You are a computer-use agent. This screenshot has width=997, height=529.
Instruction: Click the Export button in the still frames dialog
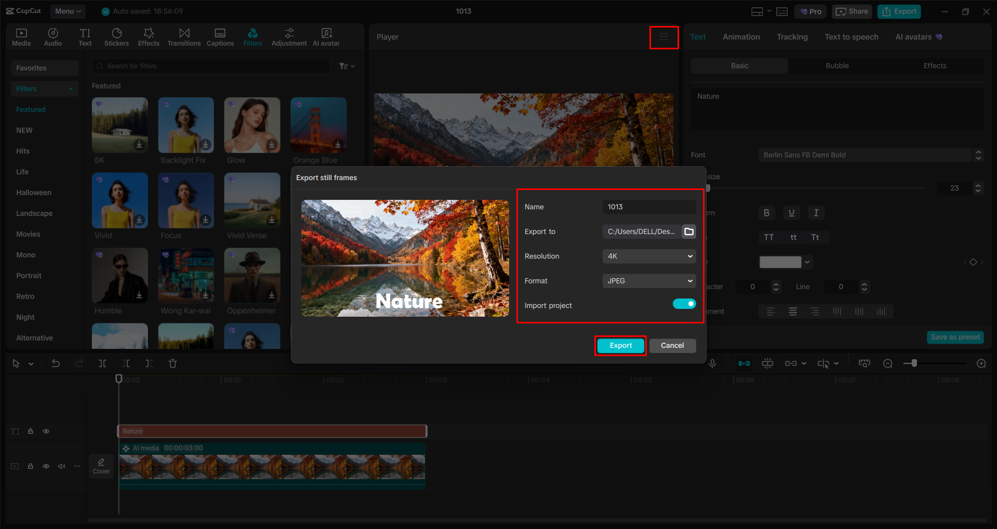click(x=620, y=345)
